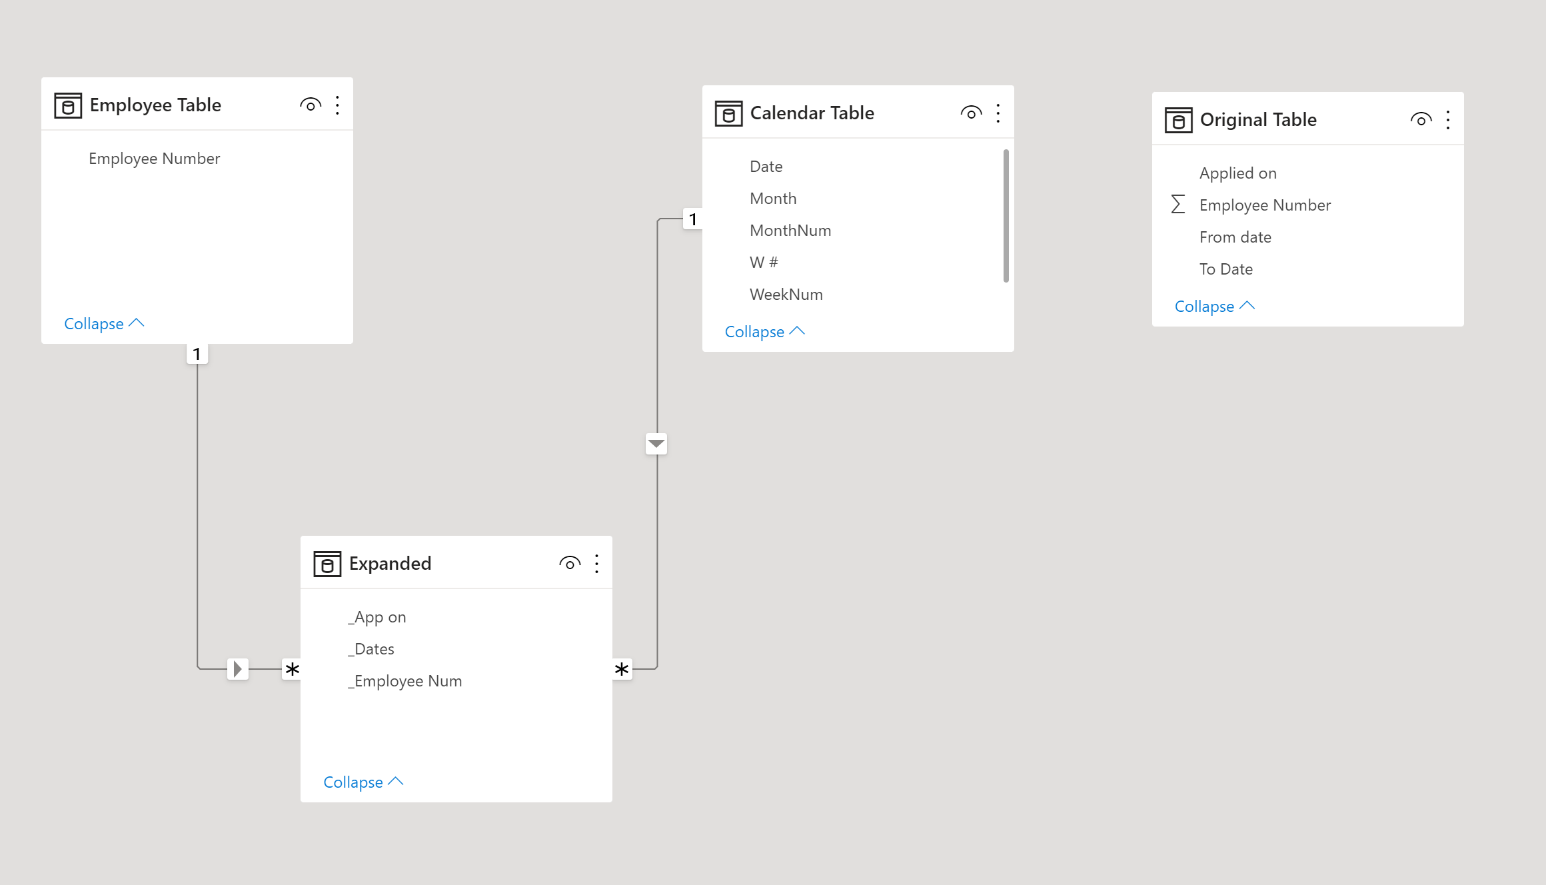Open Original Table more options menu
The width and height of the screenshot is (1546, 885).
pyautogui.click(x=1447, y=120)
